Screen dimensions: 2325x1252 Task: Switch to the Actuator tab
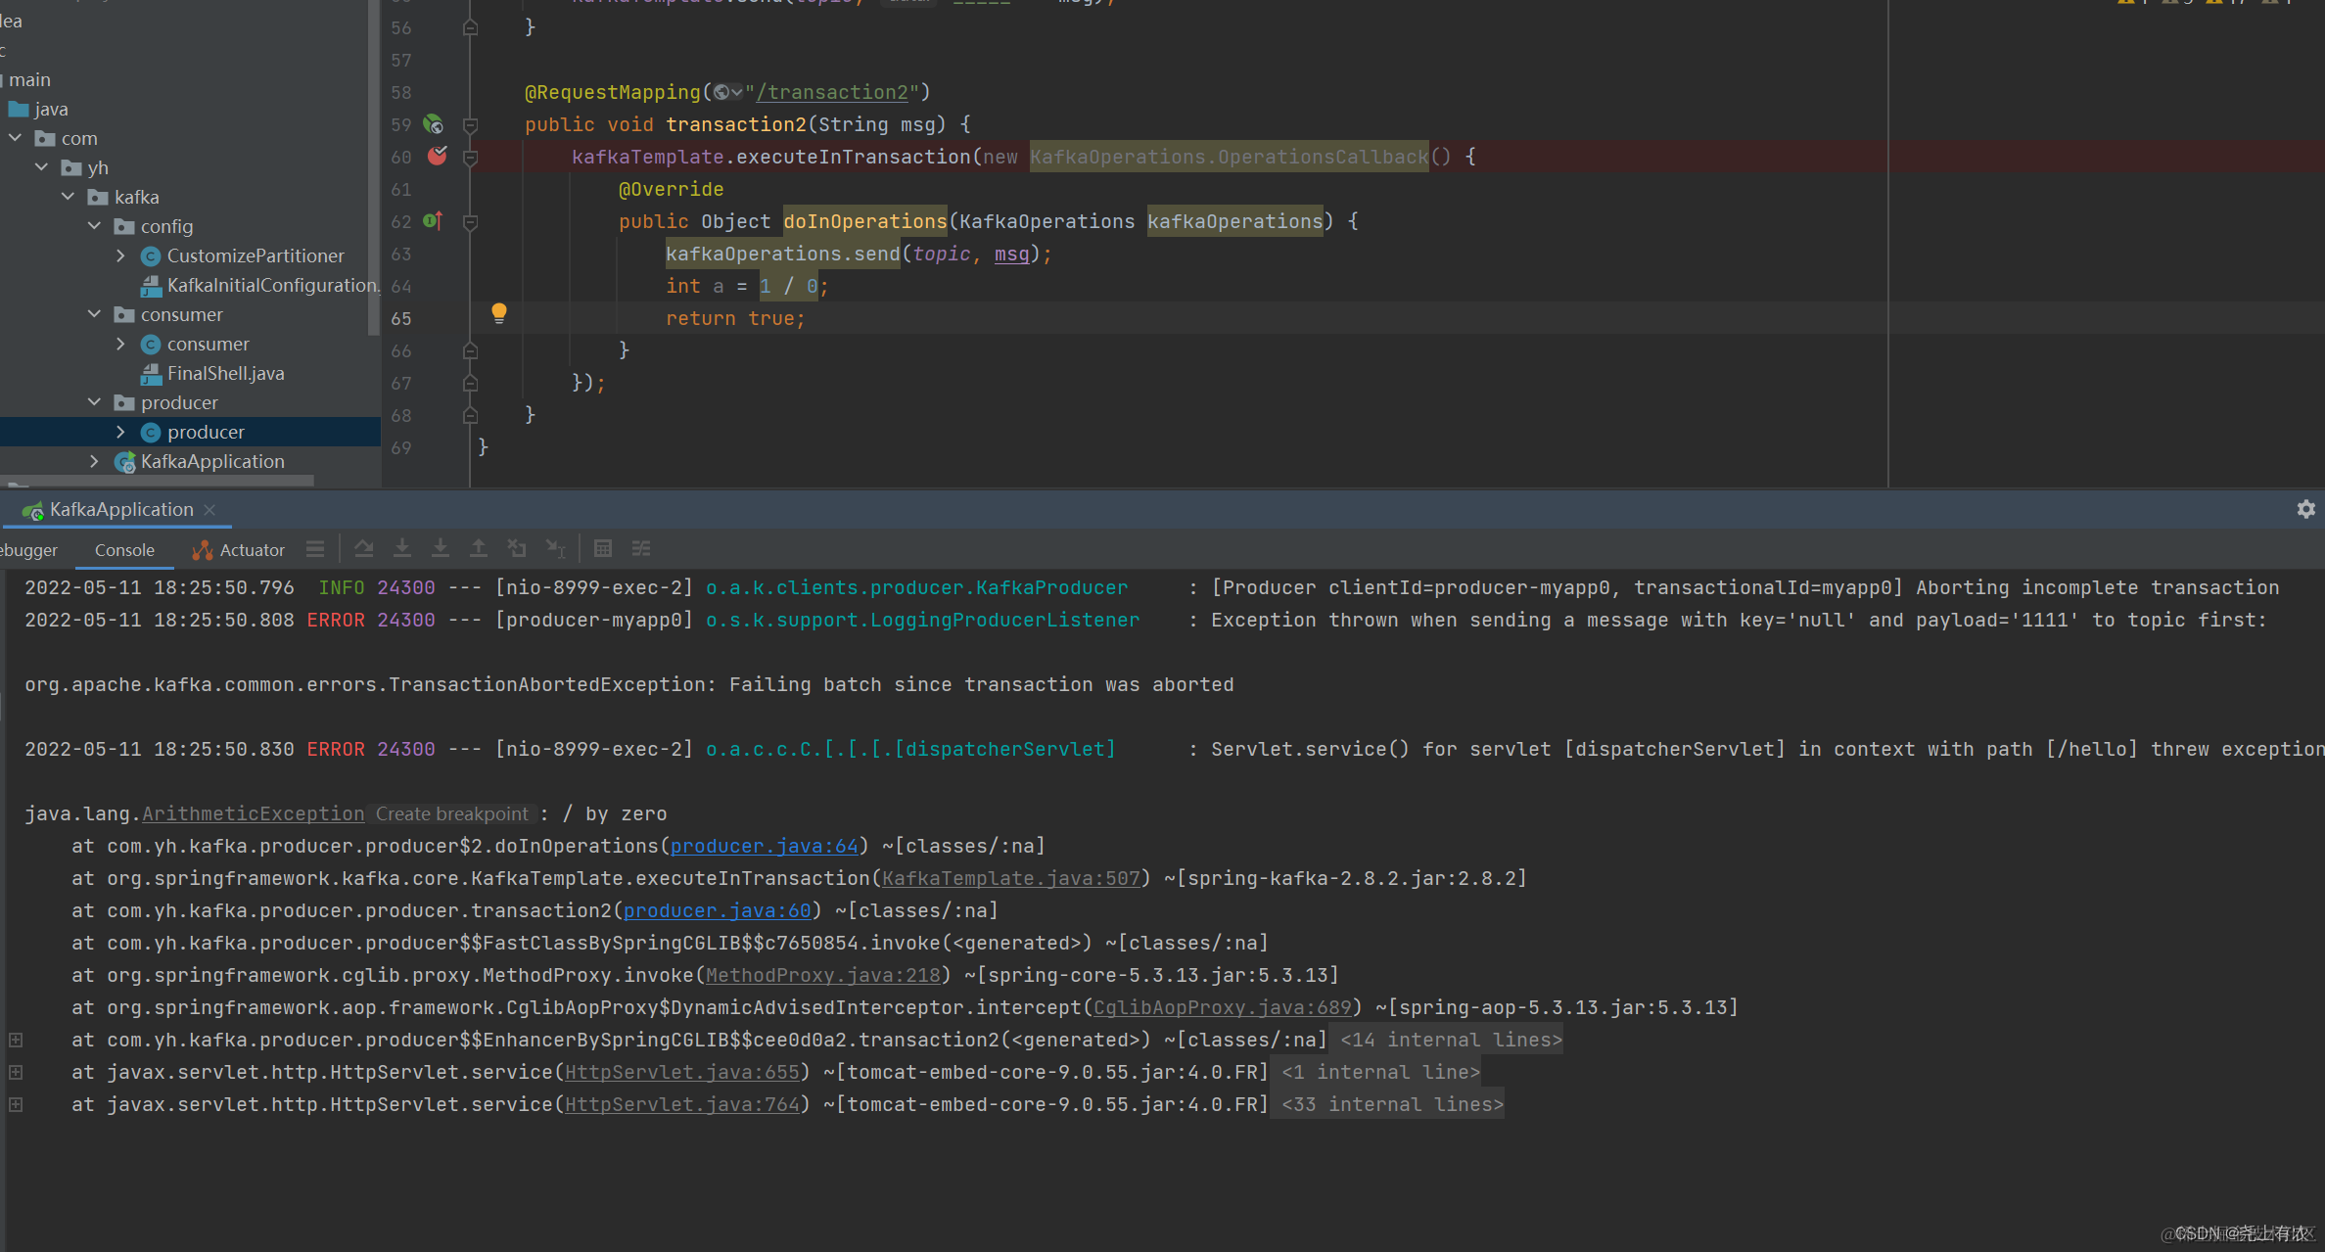coord(240,550)
